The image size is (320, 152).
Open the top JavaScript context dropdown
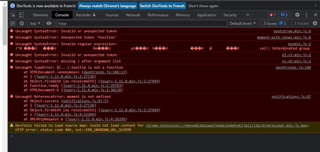pyautogui.click(x=35, y=24)
